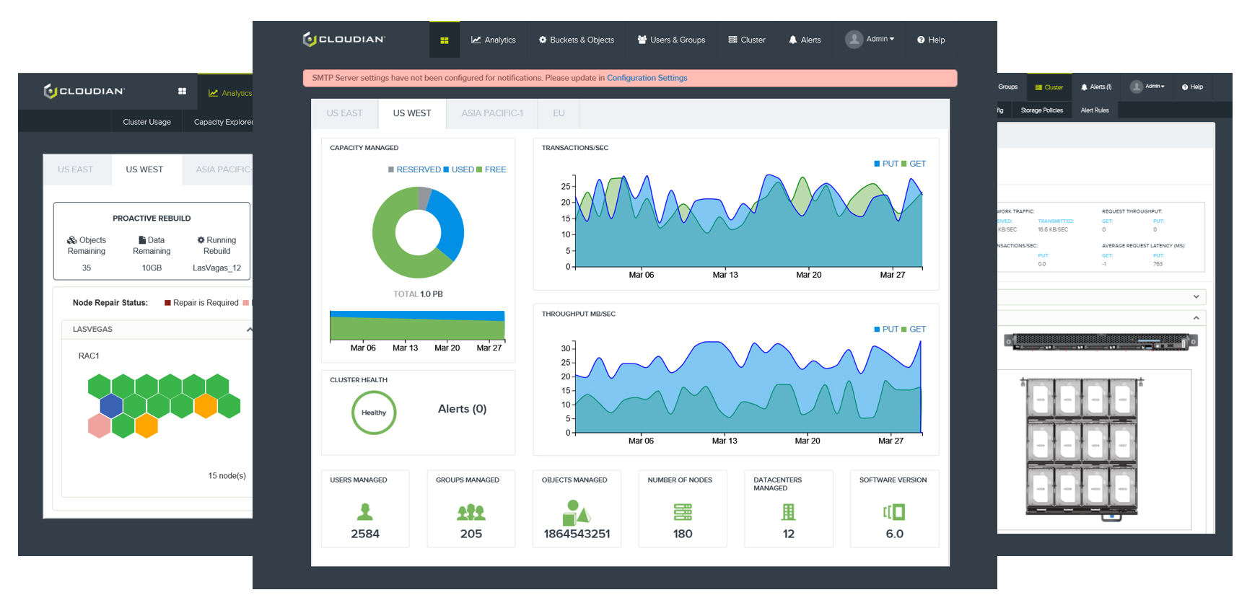The height and width of the screenshot is (595, 1247).
Task: Click the Groups Managed people icon
Action: [x=471, y=512]
